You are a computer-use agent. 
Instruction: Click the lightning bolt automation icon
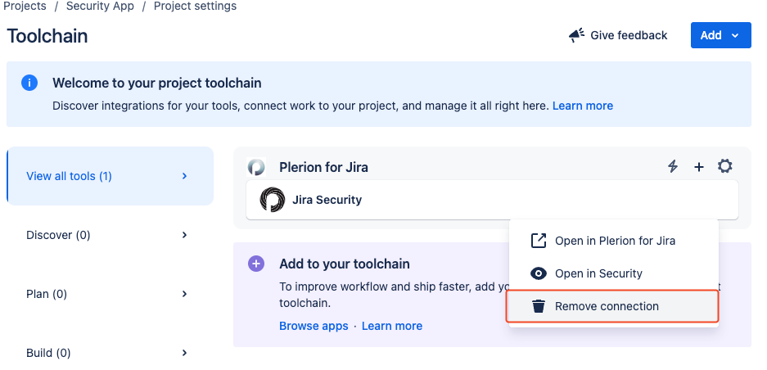(x=673, y=166)
